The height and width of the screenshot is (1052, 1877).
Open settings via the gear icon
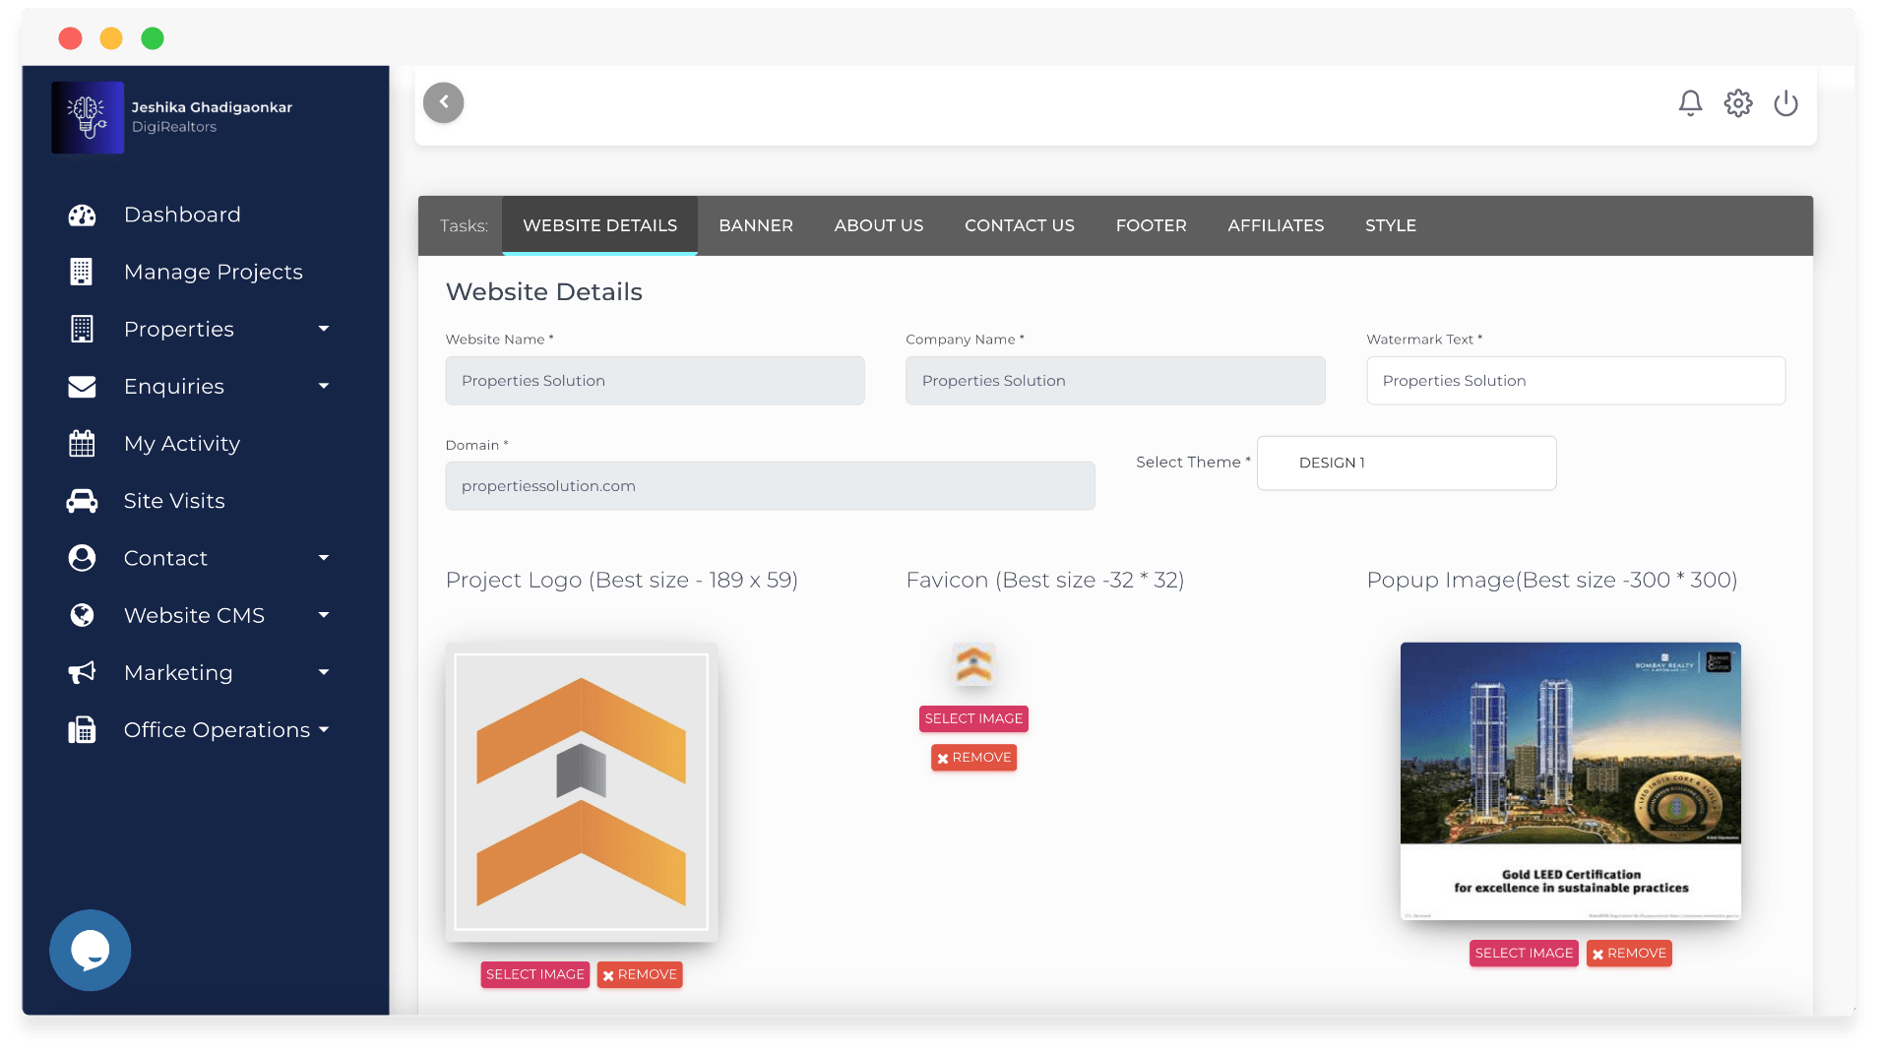click(x=1737, y=103)
